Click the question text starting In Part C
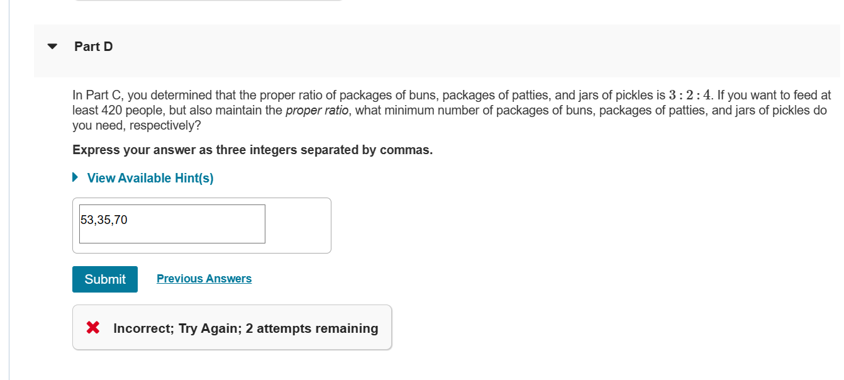This screenshot has width=844, height=380. (x=452, y=110)
